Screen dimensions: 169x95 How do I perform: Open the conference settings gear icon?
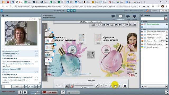tap(68, 11)
